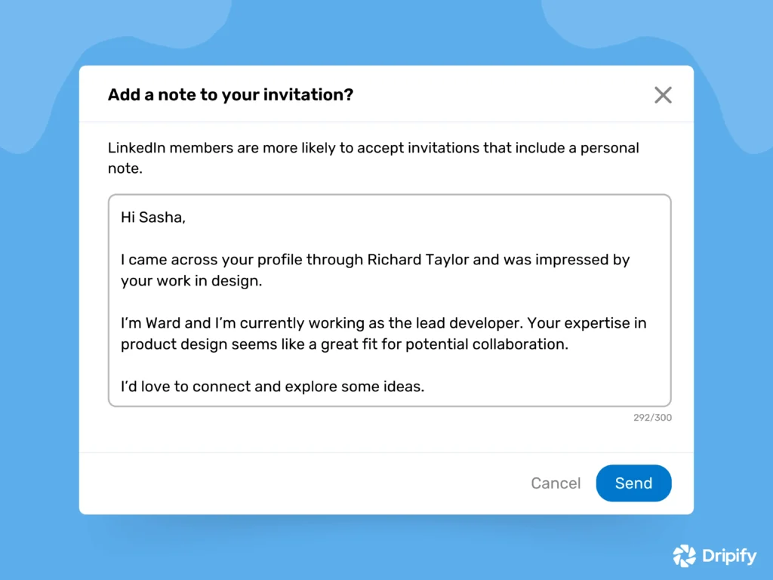The height and width of the screenshot is (580, 773).
Task: Click Cancel to dismiss the note
Action: click(556, 483)
